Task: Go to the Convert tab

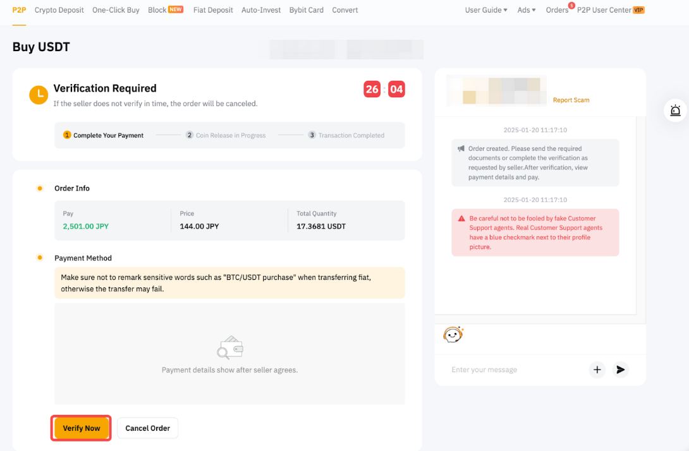Action: tap(344, 10)
